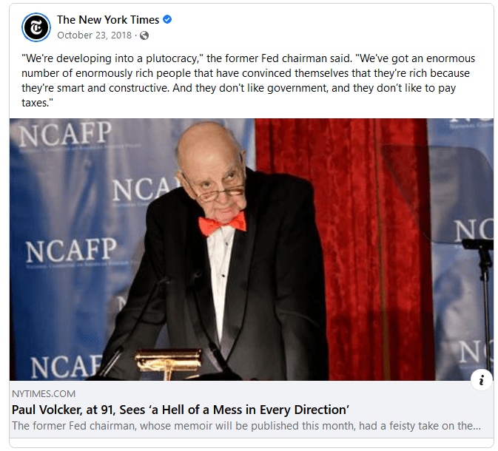Click the post quote text about plutocracy

tap(248, 81)
